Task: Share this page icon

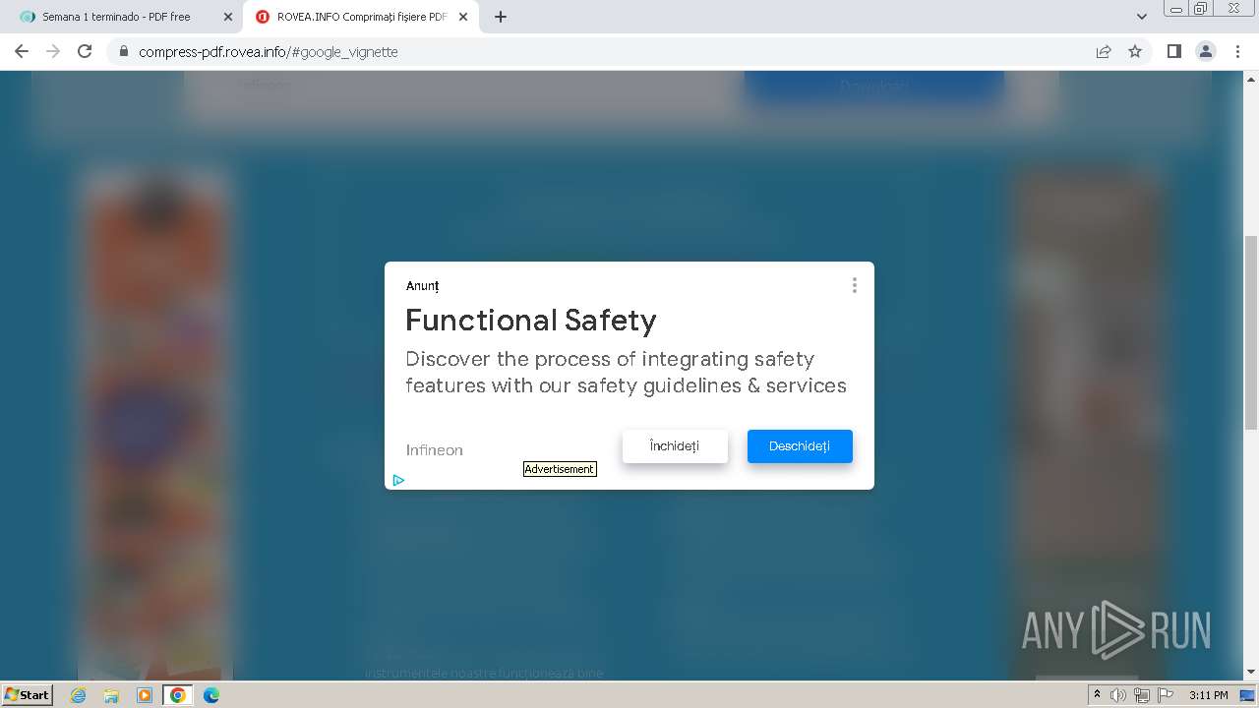Action: tap(1104, 51)
